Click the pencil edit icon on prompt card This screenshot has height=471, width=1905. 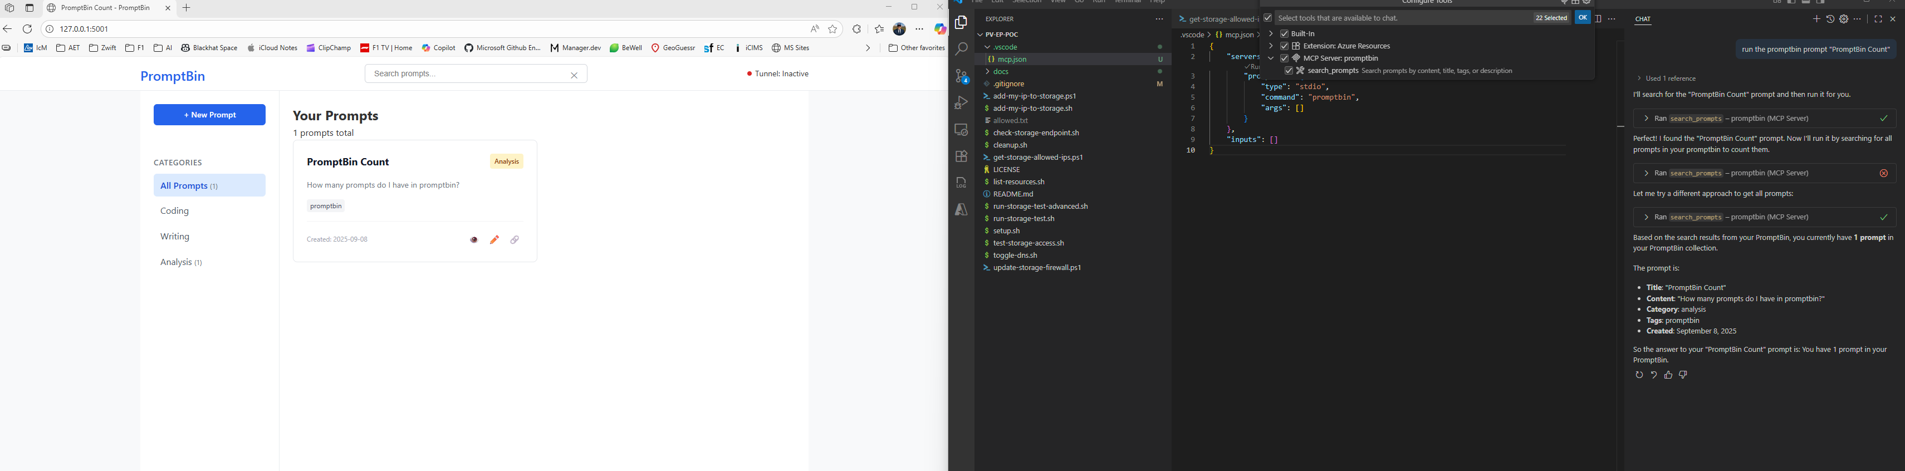coord(494,239)
